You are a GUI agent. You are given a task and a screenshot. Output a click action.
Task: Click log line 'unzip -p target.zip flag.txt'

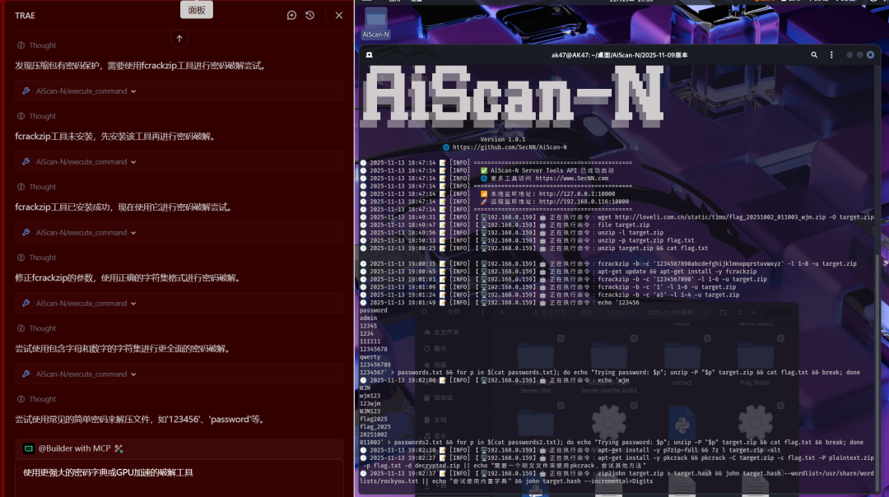pos(646,240)
